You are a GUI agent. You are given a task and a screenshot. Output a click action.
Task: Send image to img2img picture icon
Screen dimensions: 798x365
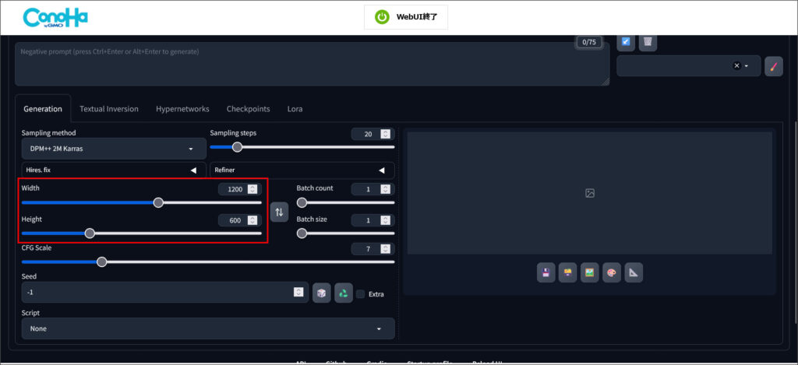589,272
